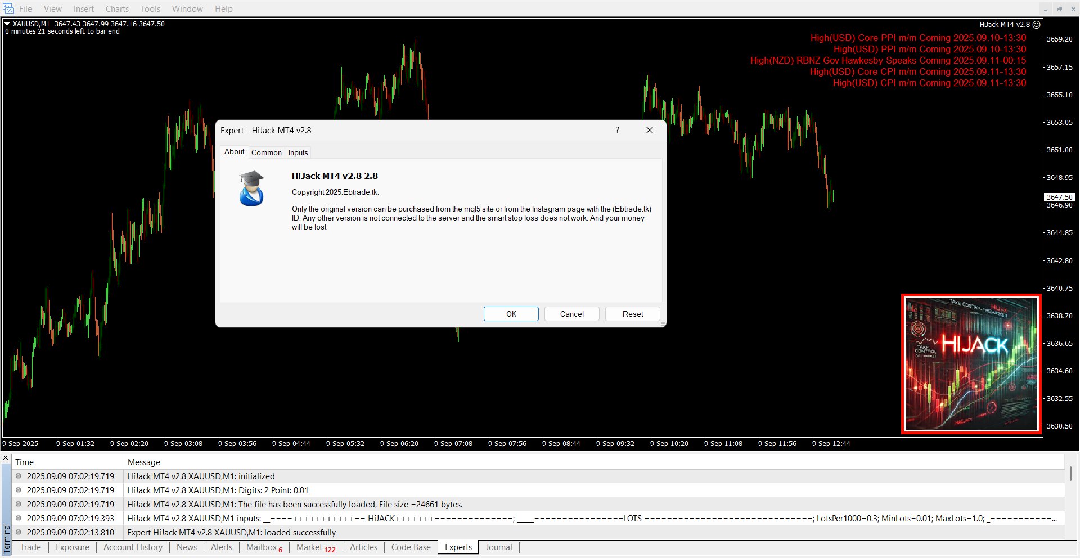Close the Expert HiJack dialog
The image size is (1080, 558).
pyautogui.click(x=650, y=130)
